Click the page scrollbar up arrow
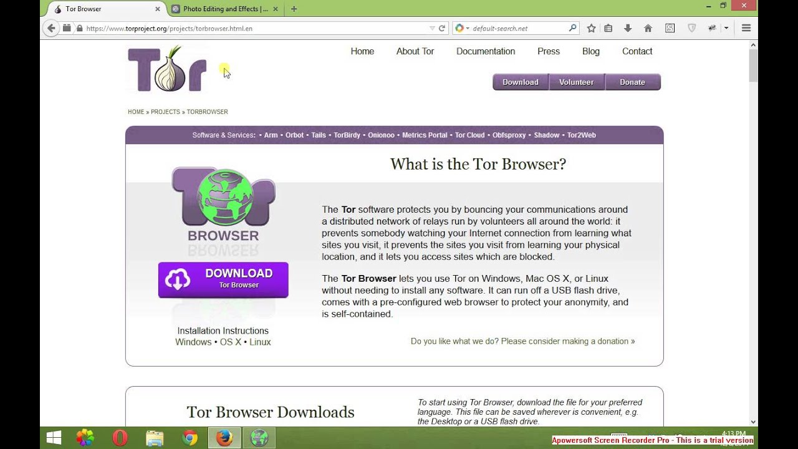Viewport: 798px width, 449px height. pos(753,44)
